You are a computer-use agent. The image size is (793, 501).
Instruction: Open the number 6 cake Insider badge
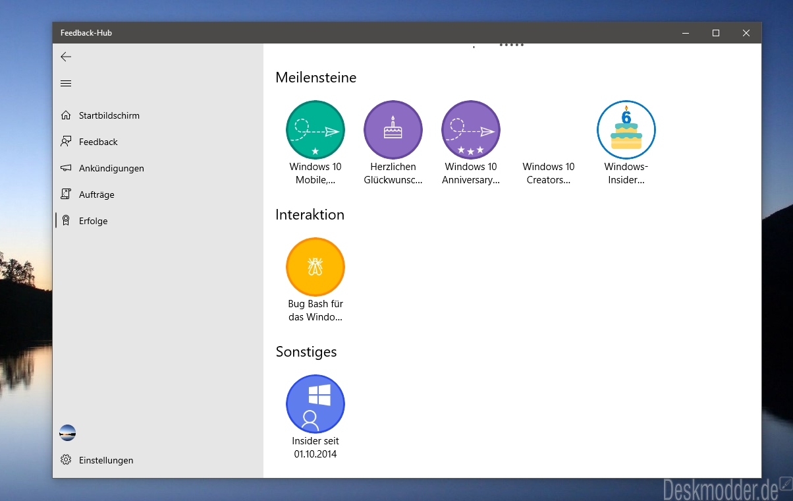tap(626, 130)
